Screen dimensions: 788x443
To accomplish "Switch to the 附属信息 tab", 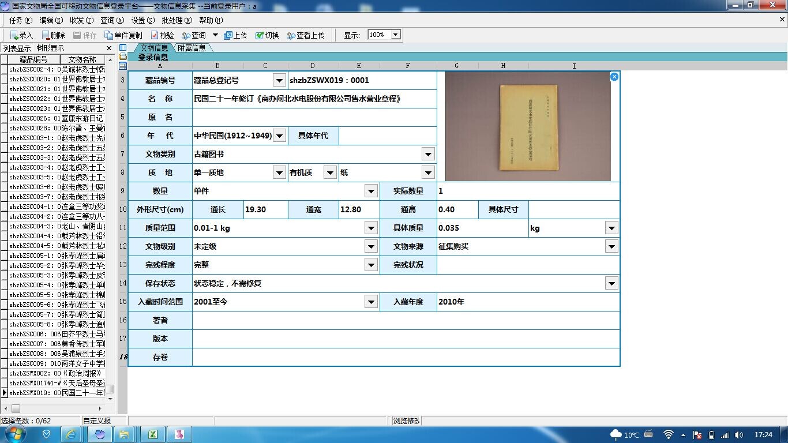I will click(192, 48).
